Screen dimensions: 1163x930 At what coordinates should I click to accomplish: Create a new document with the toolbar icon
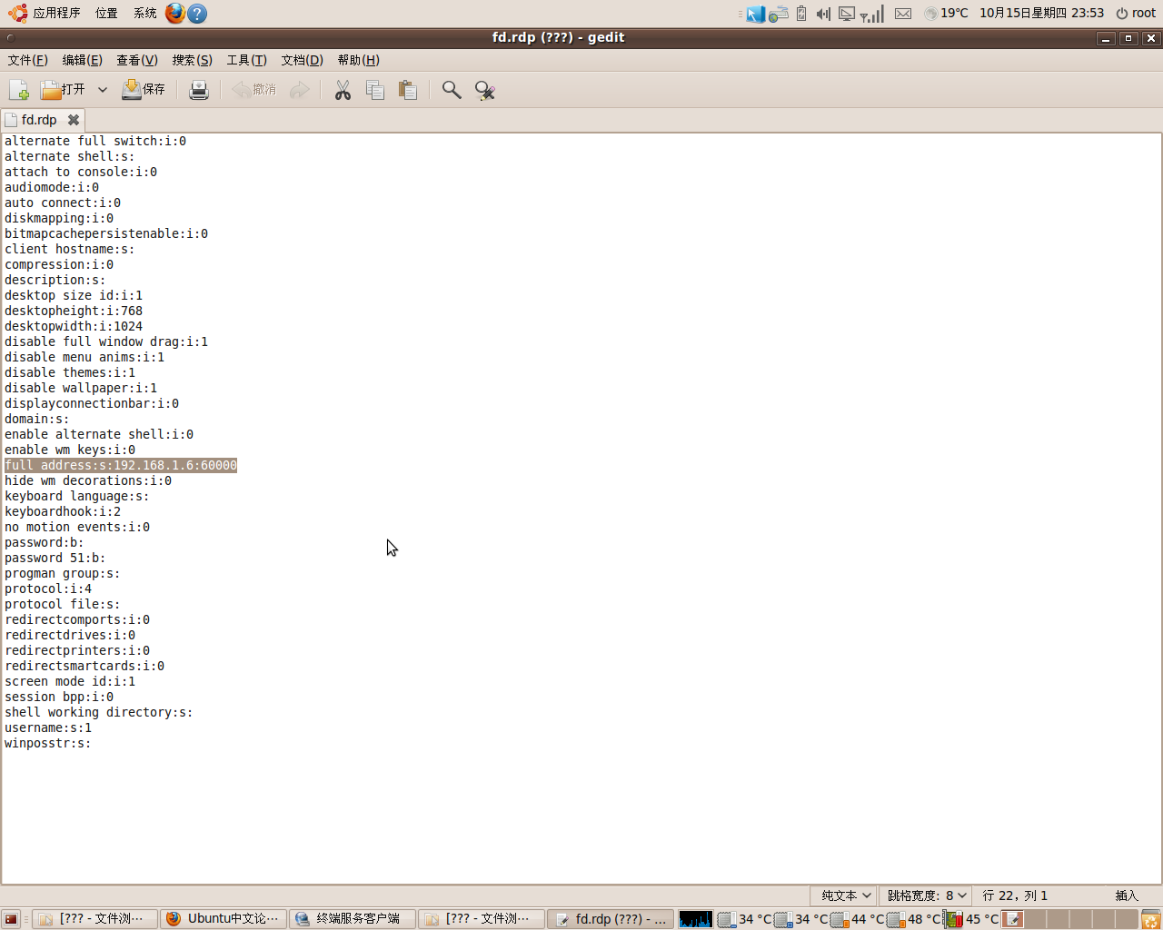(x=19, y=90)
